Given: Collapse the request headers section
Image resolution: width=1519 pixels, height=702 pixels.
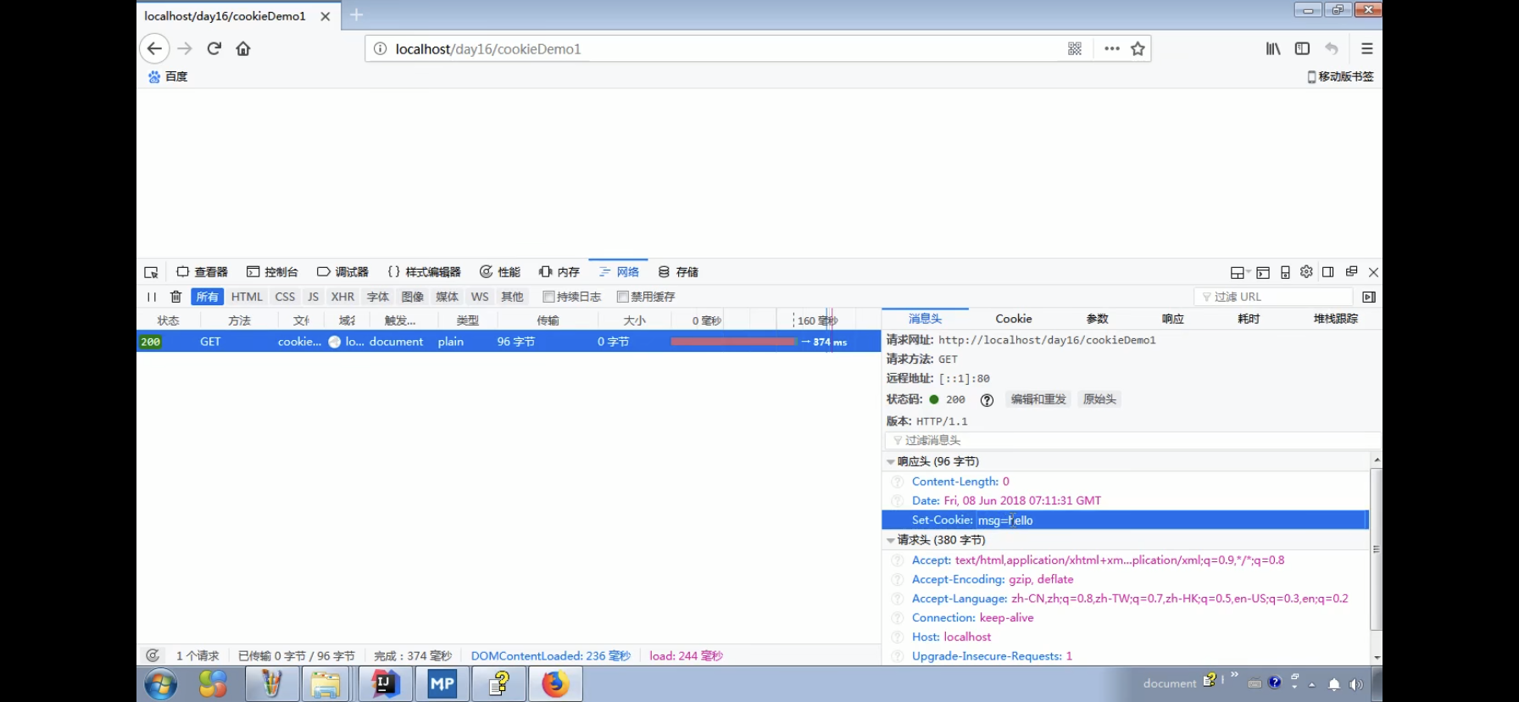Looking at the screenshot, I should point(890,540).
